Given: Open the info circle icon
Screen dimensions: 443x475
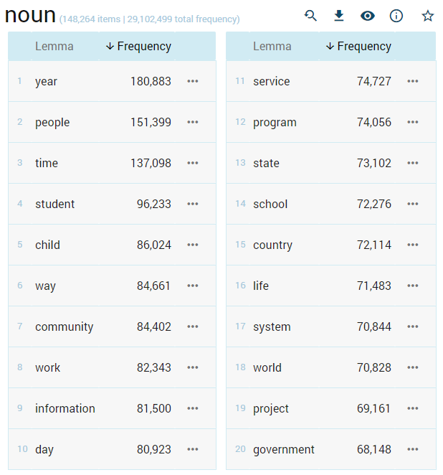Looking at the screenshot, I should point(396,16).
